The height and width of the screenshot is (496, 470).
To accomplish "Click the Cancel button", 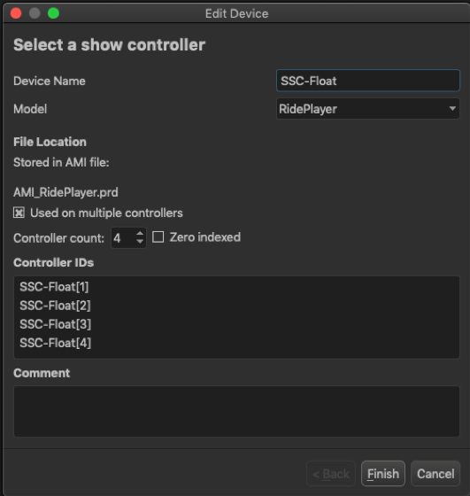I will coord(435,474).
